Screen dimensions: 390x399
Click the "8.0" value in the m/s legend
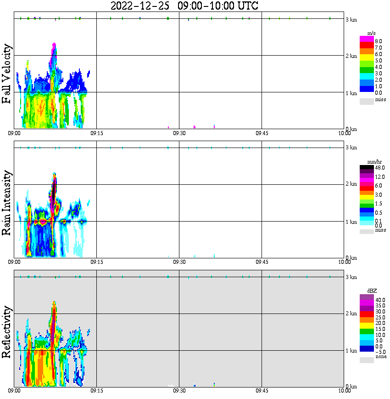[379, 41]
